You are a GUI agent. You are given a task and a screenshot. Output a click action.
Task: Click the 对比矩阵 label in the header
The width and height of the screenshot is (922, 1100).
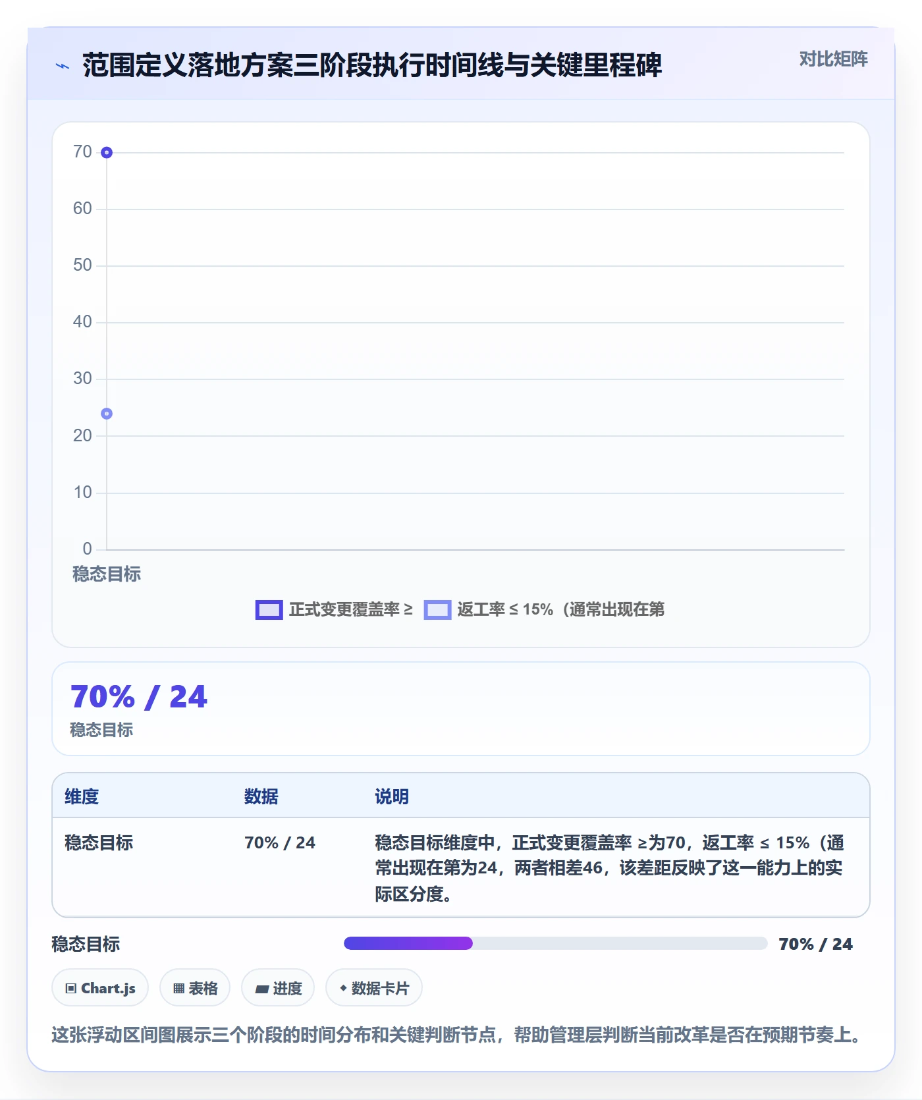click(x=833, y=59)
